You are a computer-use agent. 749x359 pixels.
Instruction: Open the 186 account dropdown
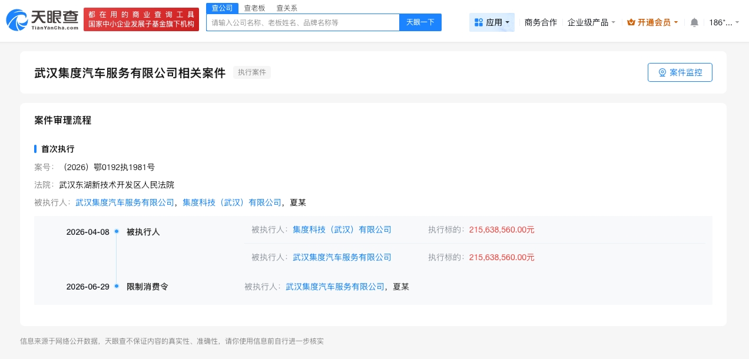pos(724,22)
